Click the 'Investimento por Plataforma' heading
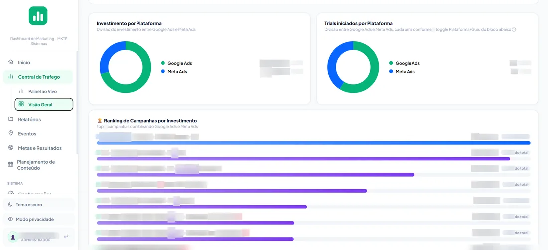548x250 pixels. coord(129,23)
